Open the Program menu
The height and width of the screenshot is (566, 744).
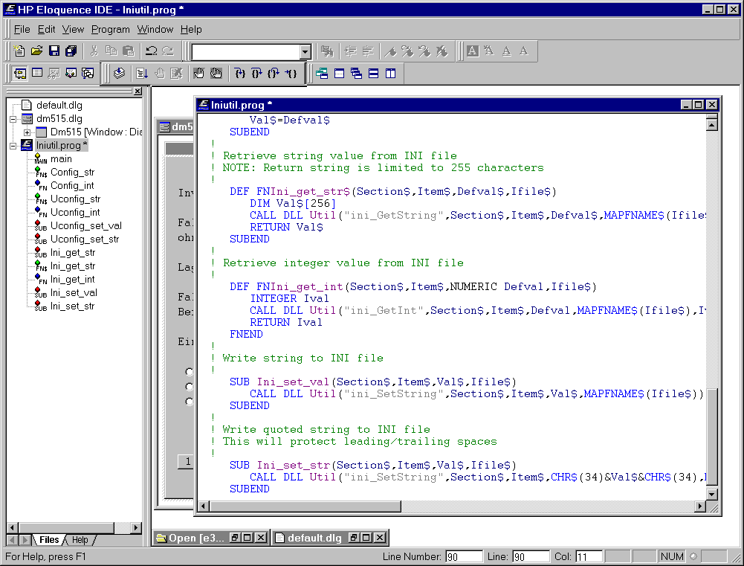coord(111,30)
